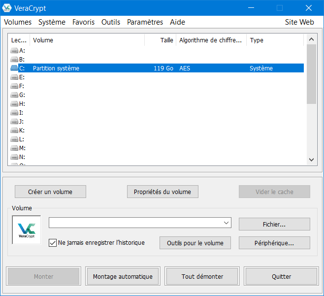Image resolution: width=324 pixels, height=296 pixels.
Task: Select the H: drive slot icon
Action: pos(14,104)
